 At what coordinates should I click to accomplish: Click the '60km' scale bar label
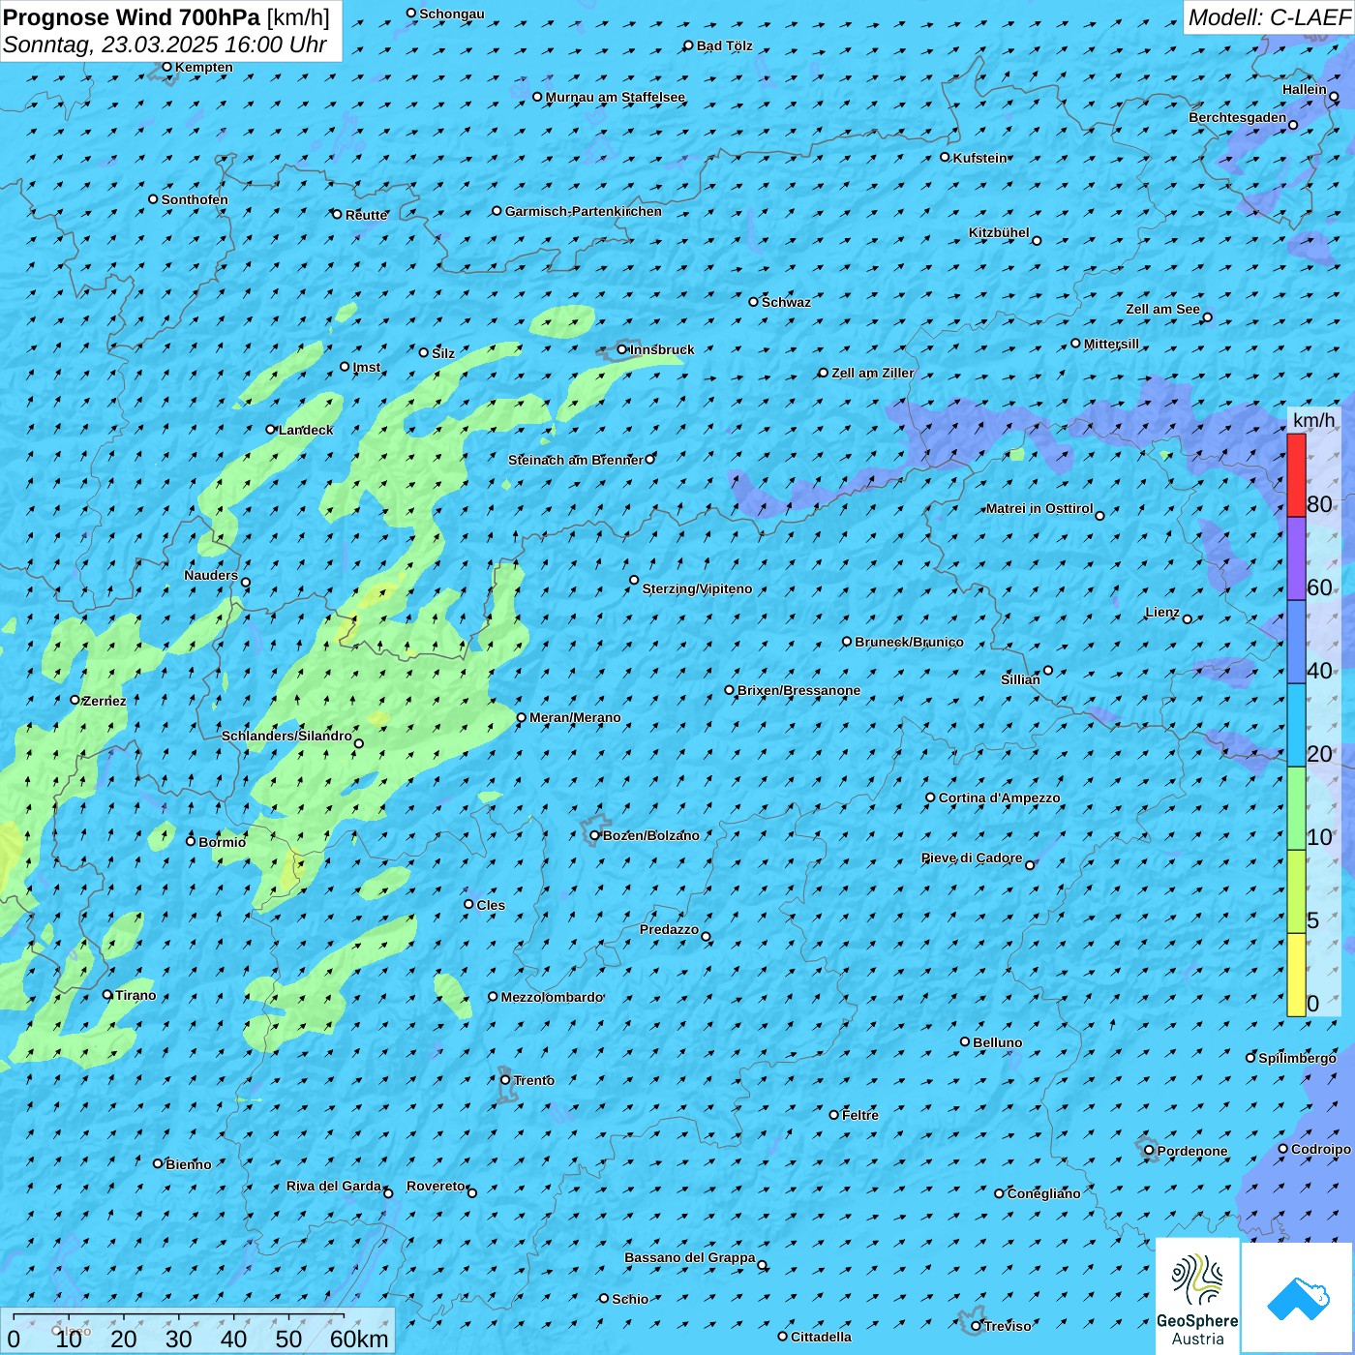click(359, 1339)
